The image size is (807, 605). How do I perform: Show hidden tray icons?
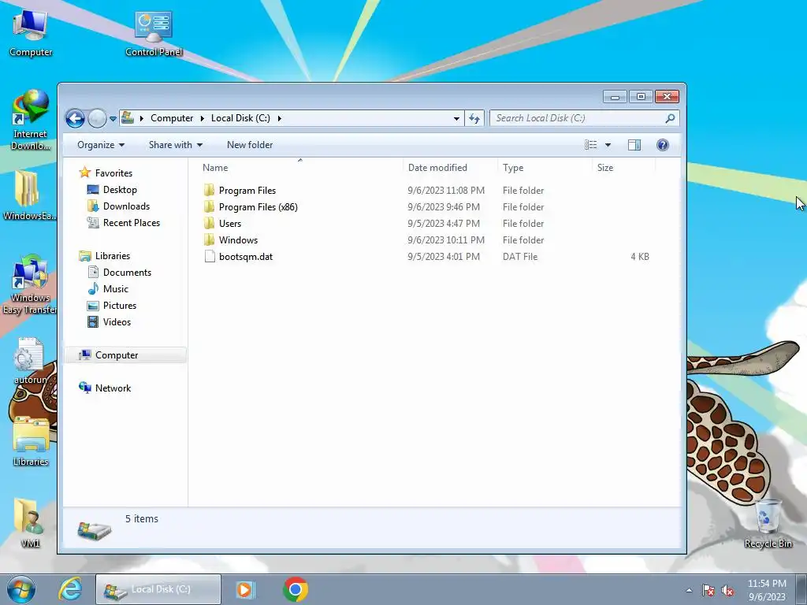[689, 590]
